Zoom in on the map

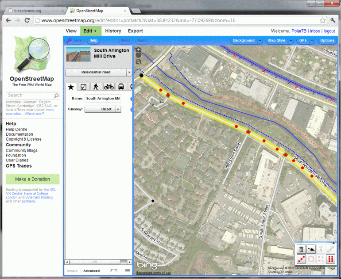click(138, 50)
